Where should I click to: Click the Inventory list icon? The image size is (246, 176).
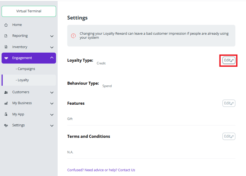point(6,47)
